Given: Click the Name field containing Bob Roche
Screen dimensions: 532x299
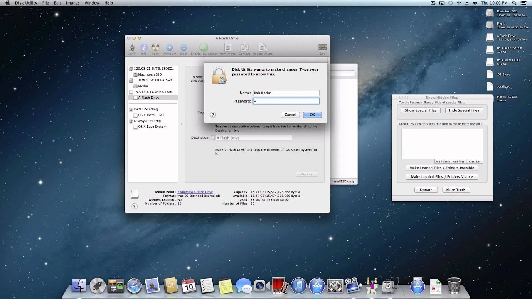Looking at the screenshot, I should pos(286,93).
